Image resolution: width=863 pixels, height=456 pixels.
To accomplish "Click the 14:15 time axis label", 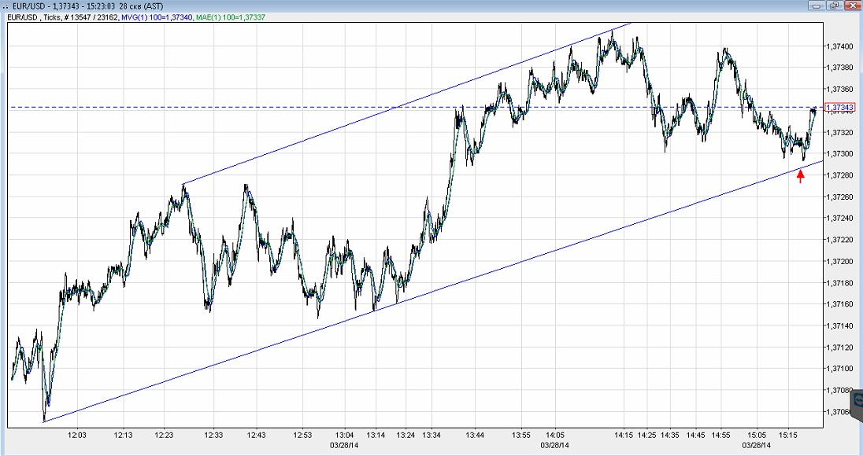I will [624, 435].
